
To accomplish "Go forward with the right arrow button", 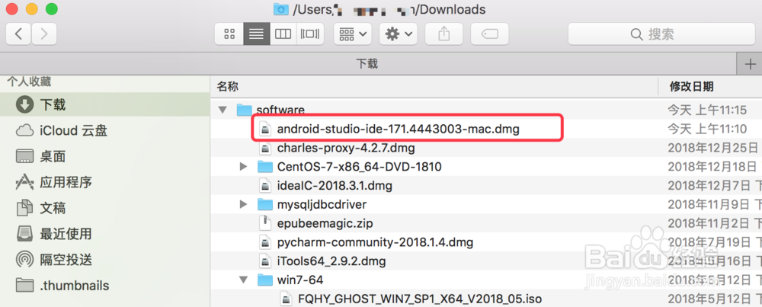I will pos(44,34).
